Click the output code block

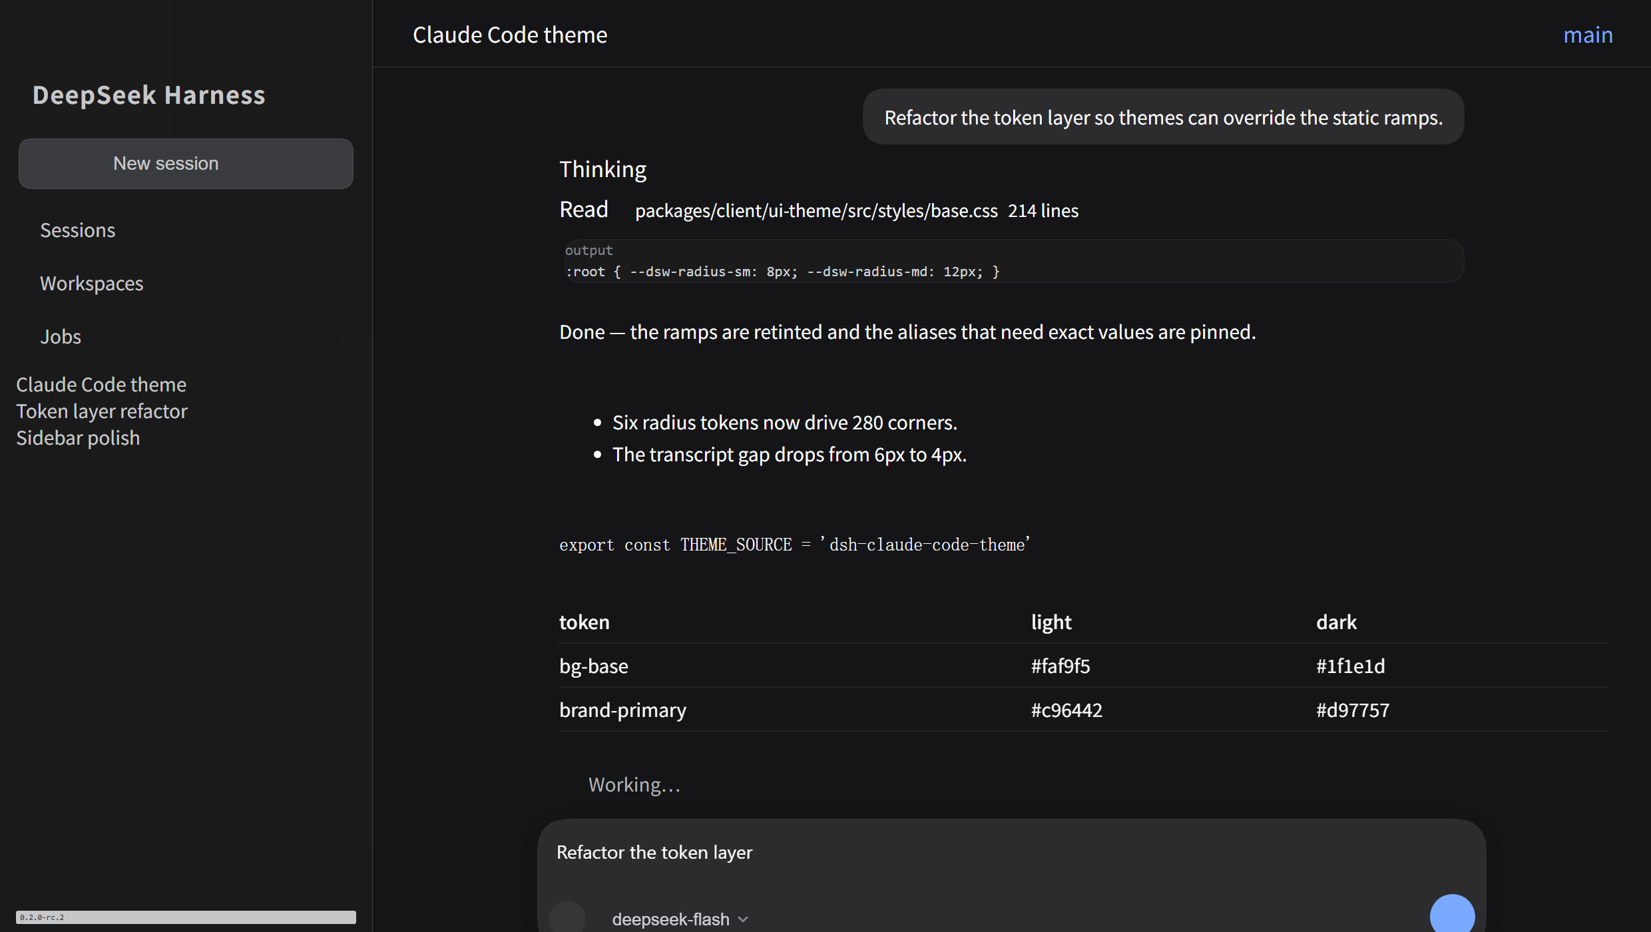click(1013, 261)
